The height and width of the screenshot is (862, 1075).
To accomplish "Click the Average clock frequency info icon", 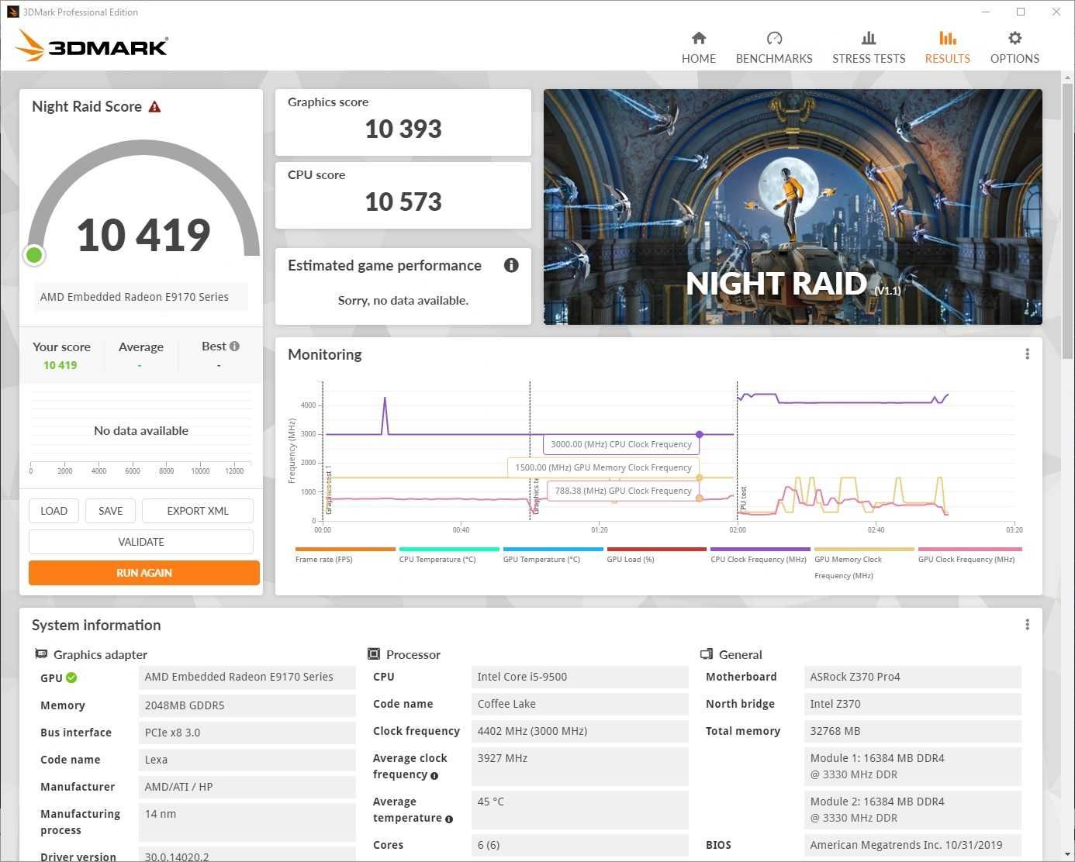I will [434, 775].
